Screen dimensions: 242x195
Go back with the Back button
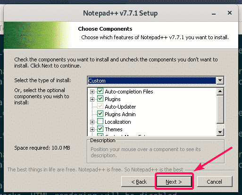(139, 181)
